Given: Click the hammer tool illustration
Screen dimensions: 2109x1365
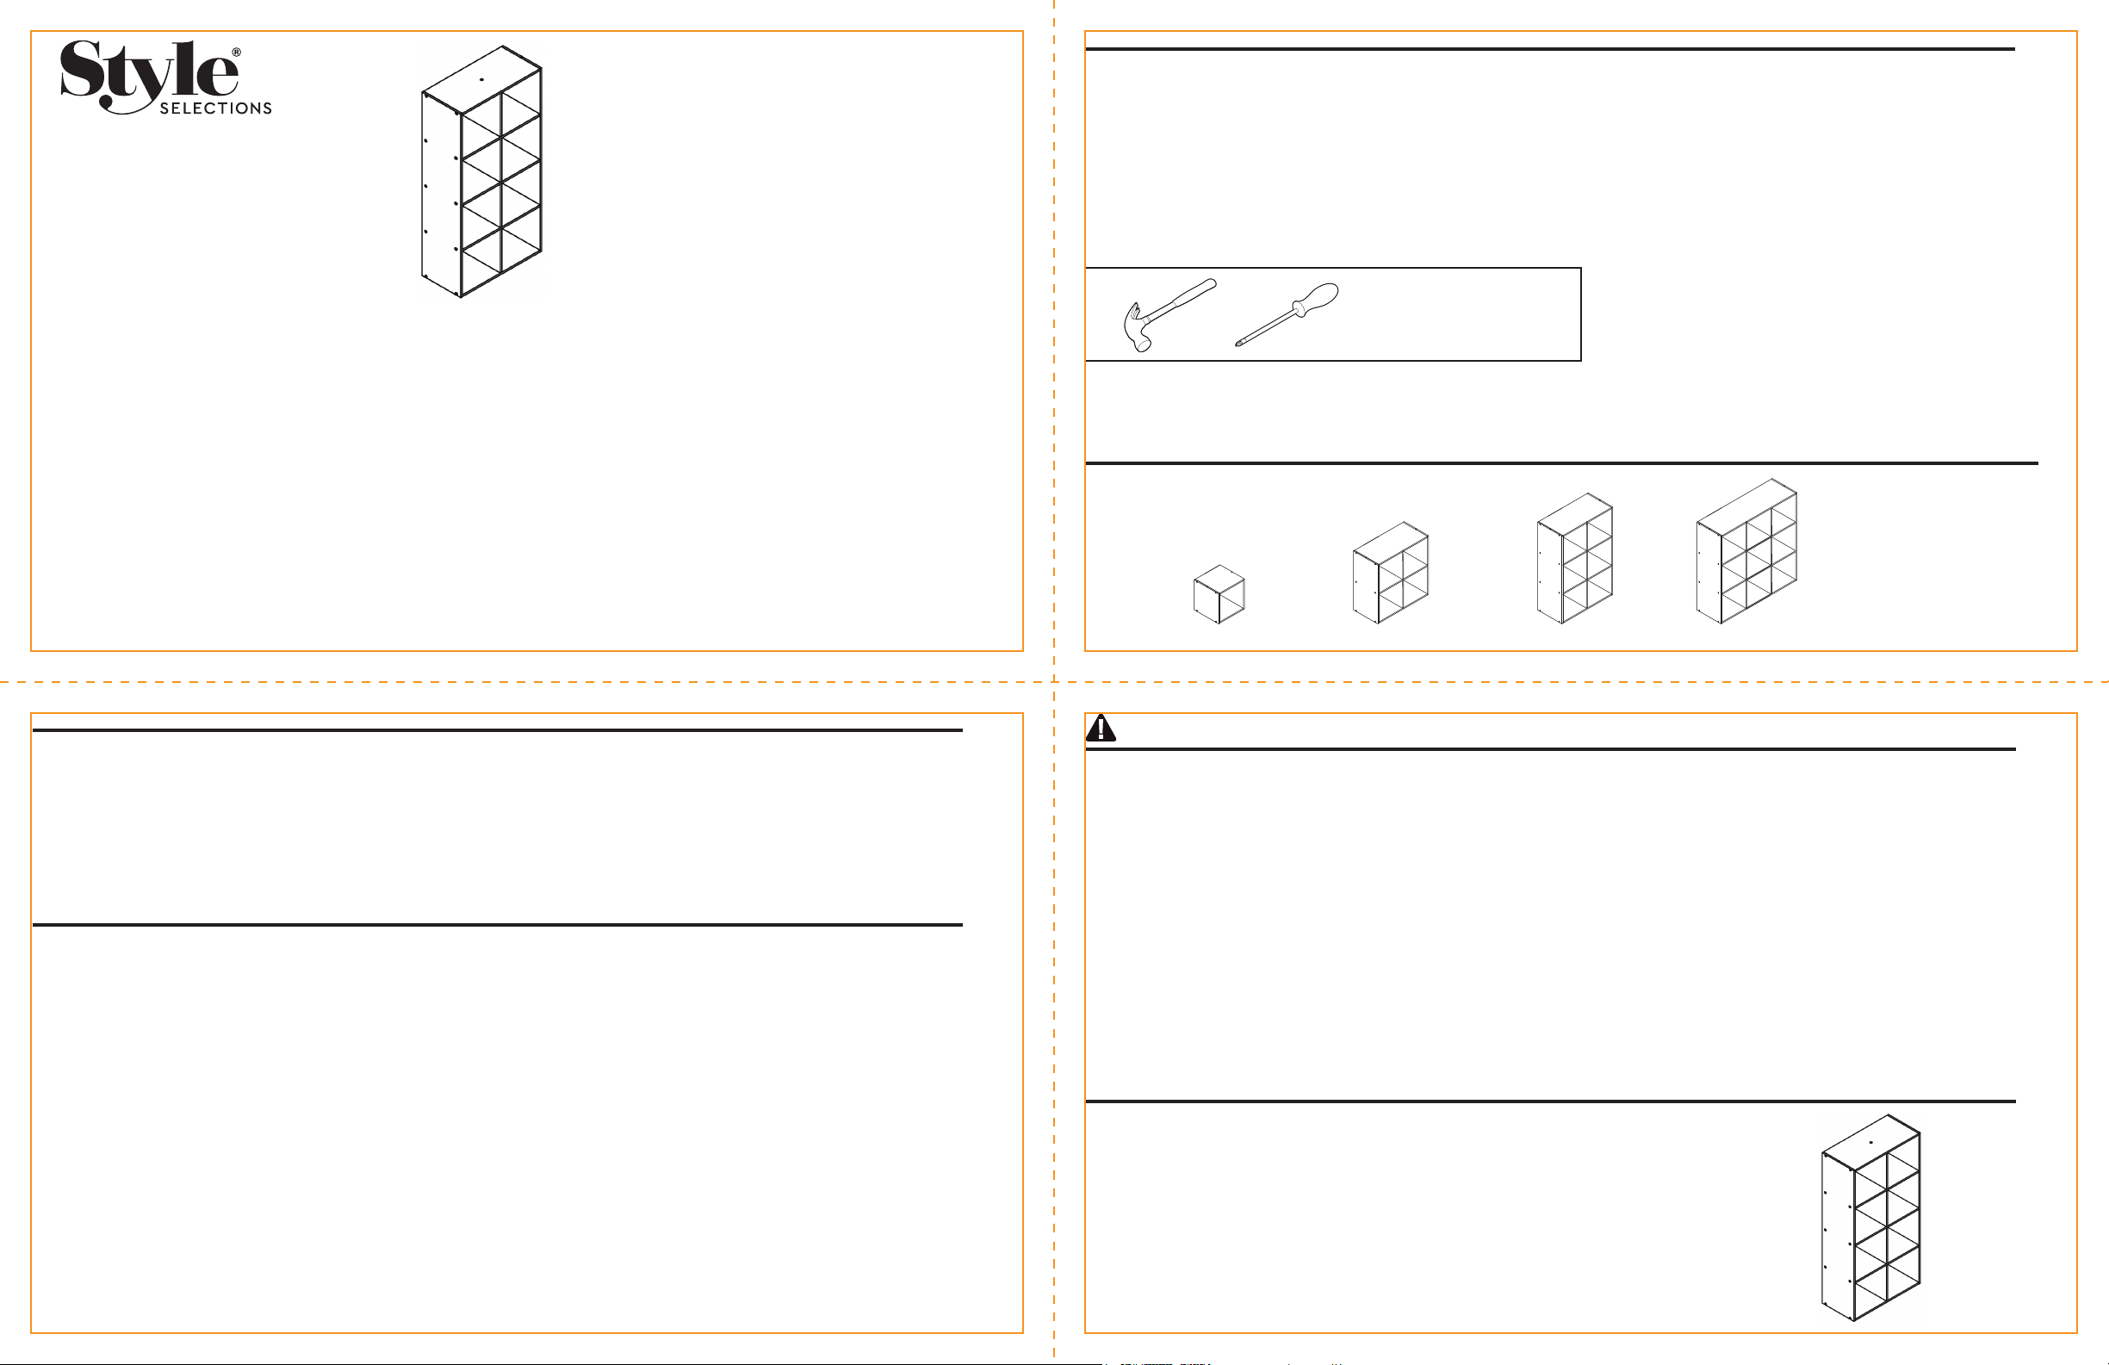Looking at the screenshot, I should tap(1169, 314).
